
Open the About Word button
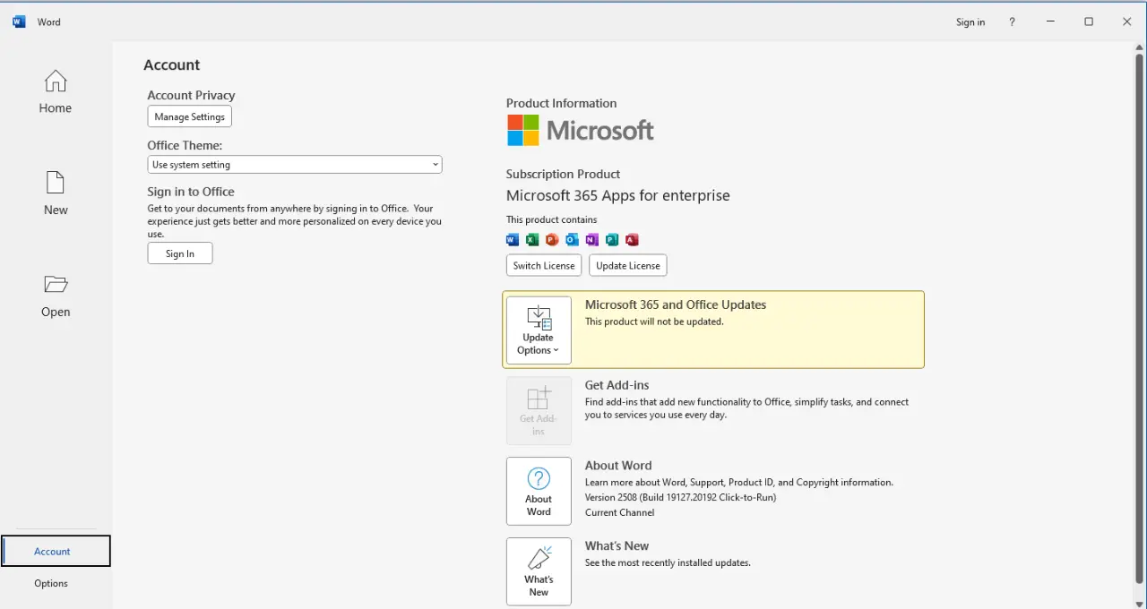point(539,491)
